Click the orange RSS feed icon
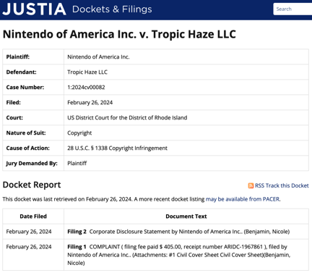Image resolution: width=312 pixels, height=273 pixels. click(251, 185)
